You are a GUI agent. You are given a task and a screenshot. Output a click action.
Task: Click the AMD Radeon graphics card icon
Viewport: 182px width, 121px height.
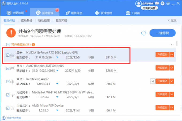[x=12, y=69]
